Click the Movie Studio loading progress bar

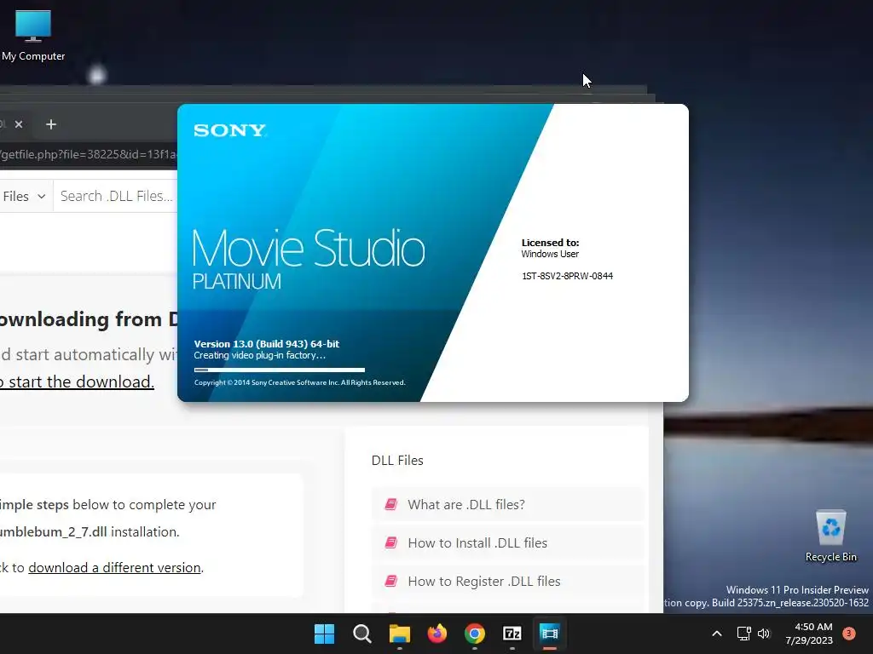point(280,370)
